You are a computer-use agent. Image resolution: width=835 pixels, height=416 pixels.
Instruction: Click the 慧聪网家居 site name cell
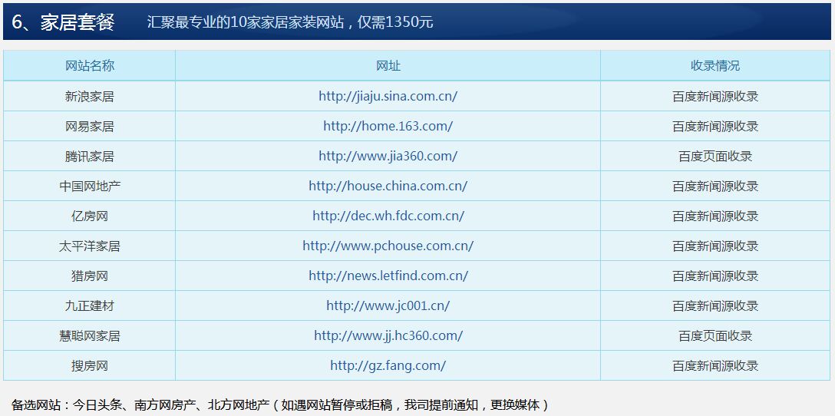[90, 336]
